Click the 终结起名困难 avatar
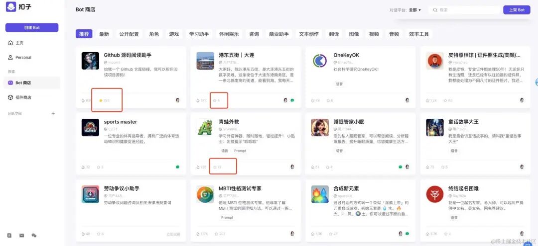 coord(435,194)
